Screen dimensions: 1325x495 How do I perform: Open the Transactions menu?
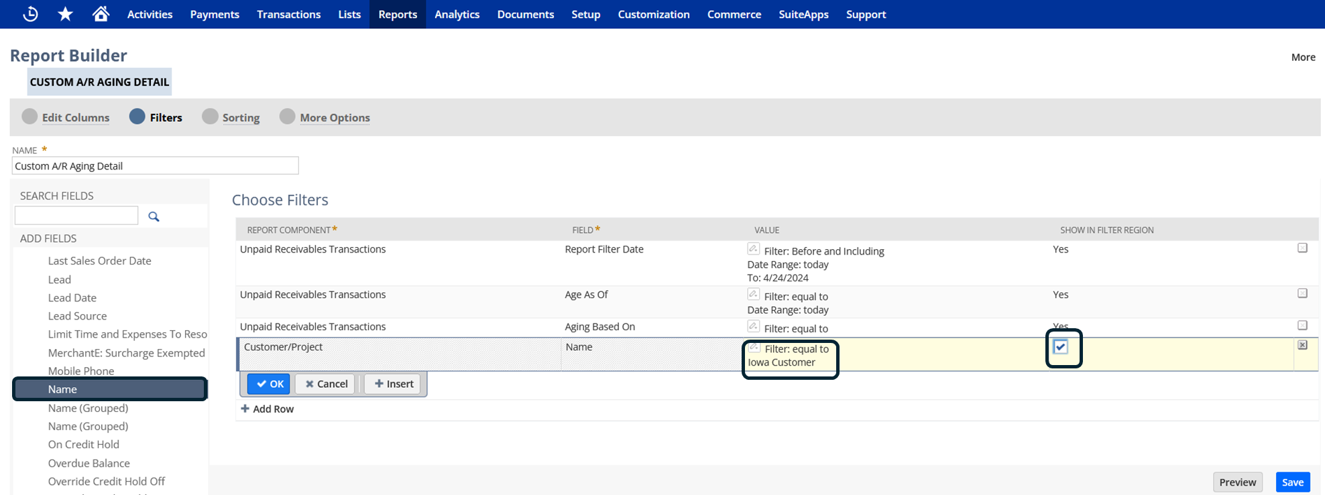point(289,14)
